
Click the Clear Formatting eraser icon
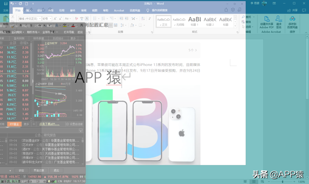coord(76,19)
